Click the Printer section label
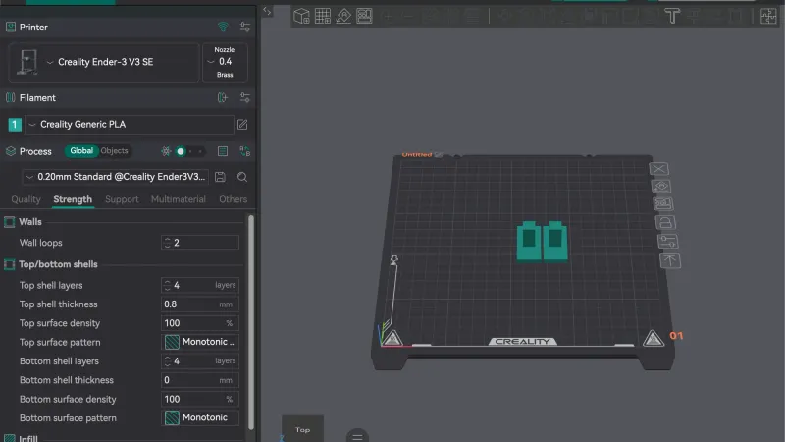This screenshot has width=785, height=442. click(33, 28)
